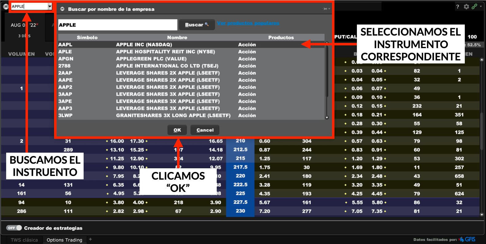Select the Options Trading tab
This screenshot has width=486, height=244.
point(65,240)
